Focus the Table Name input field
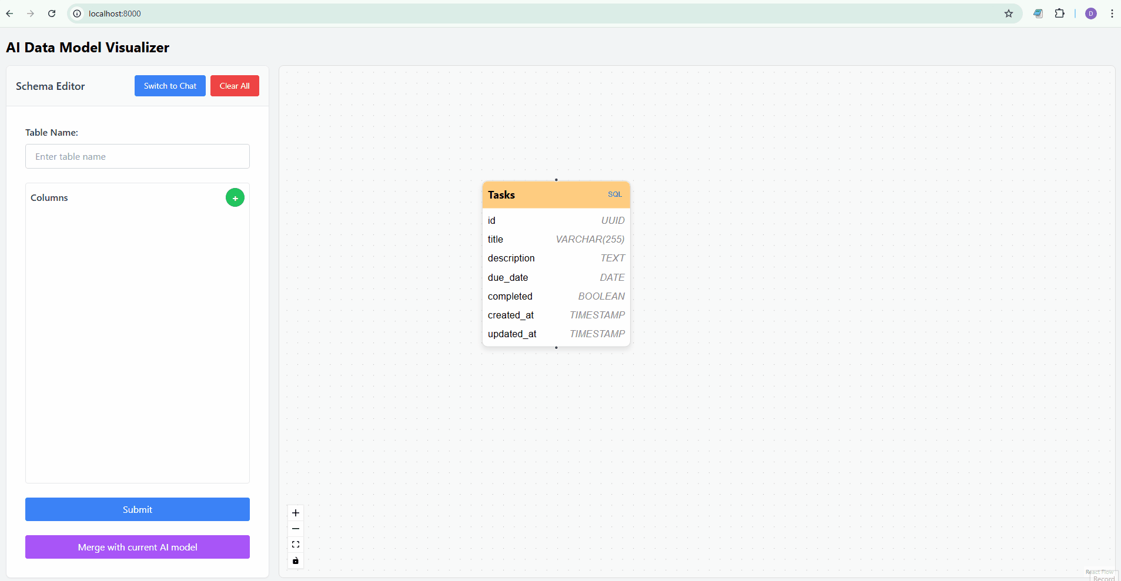Image resolution: width=1121 pixels, height=581 pixels. click(138, 156)
